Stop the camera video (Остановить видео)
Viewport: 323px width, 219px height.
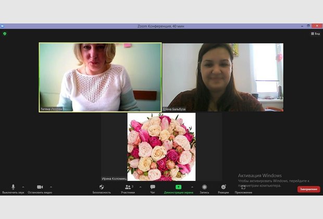click(40, 187)
